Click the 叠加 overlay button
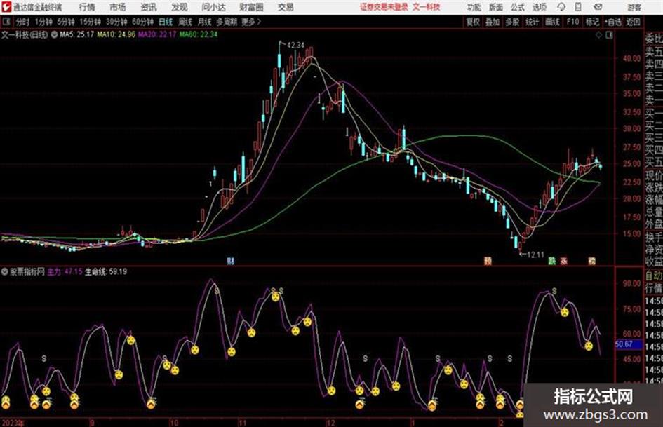663x427 pixels. pyautogui.click(x=493, y=22)
